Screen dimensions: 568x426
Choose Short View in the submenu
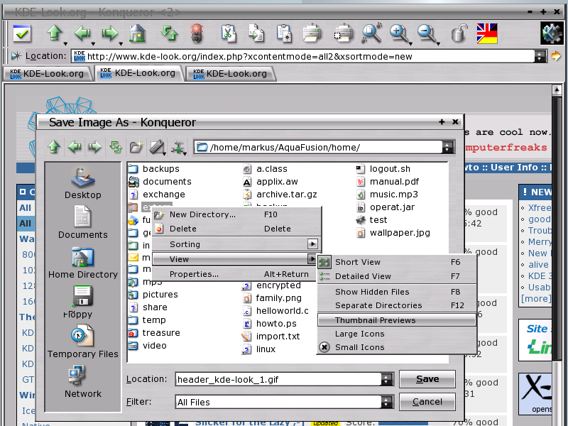[397, 262]
